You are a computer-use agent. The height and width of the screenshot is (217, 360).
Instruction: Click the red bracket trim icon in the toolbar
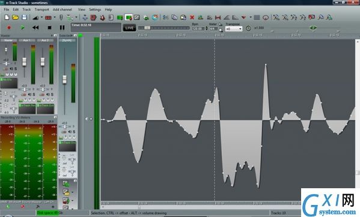(218, 17)
